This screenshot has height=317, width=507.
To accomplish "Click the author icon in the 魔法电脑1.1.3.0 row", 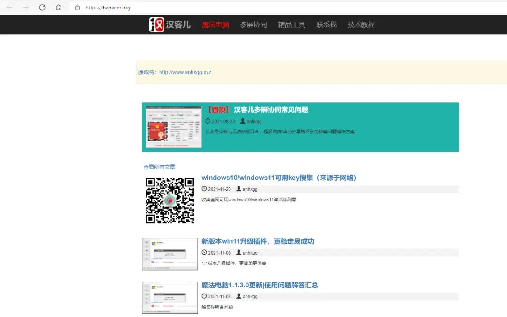I will [x=238, y=296].
